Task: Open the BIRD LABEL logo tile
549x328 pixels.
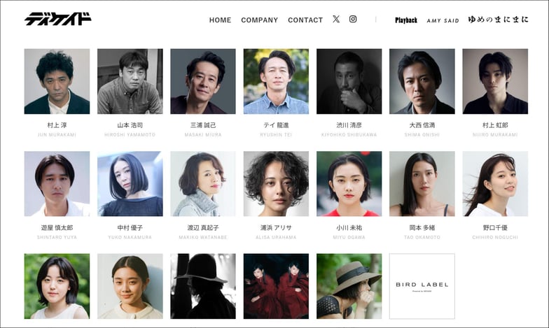Action: 422,286
